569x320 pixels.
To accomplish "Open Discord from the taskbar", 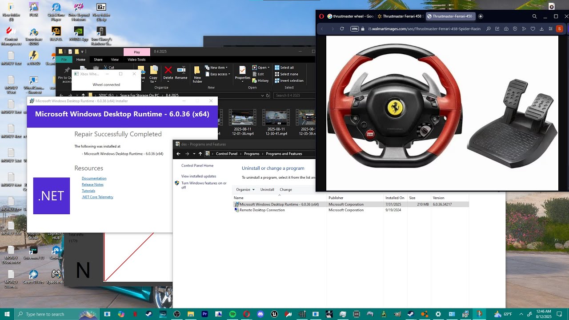I will tap(260, 314).
